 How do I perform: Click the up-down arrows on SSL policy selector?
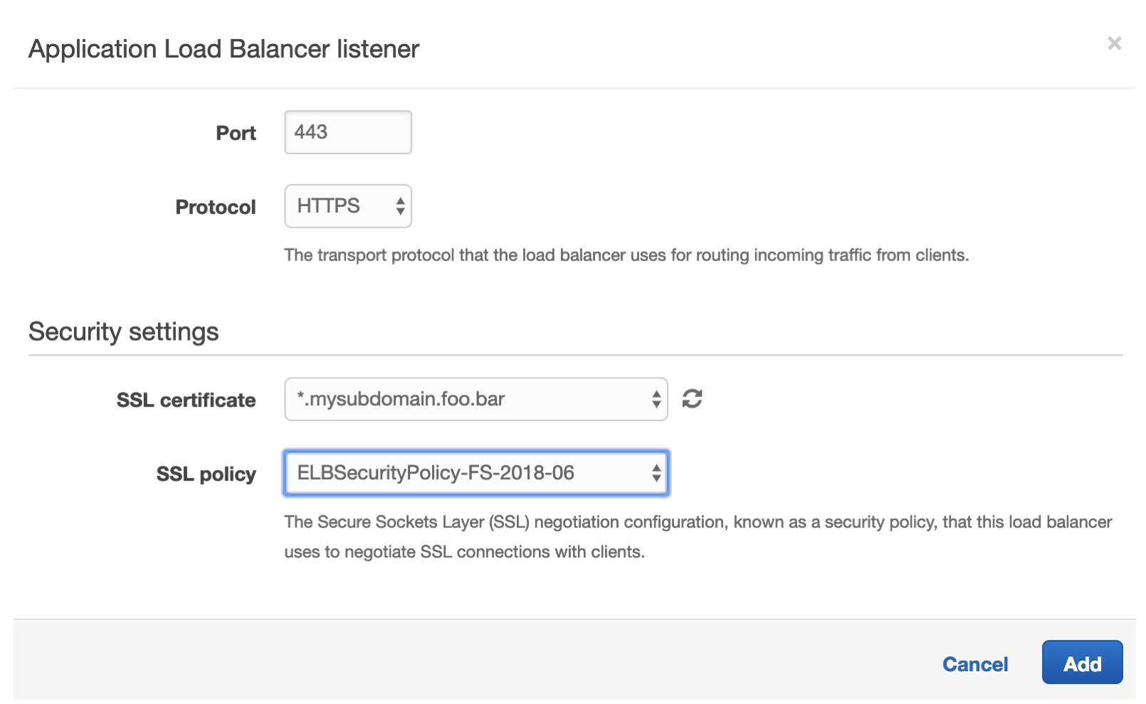(656, 473)
